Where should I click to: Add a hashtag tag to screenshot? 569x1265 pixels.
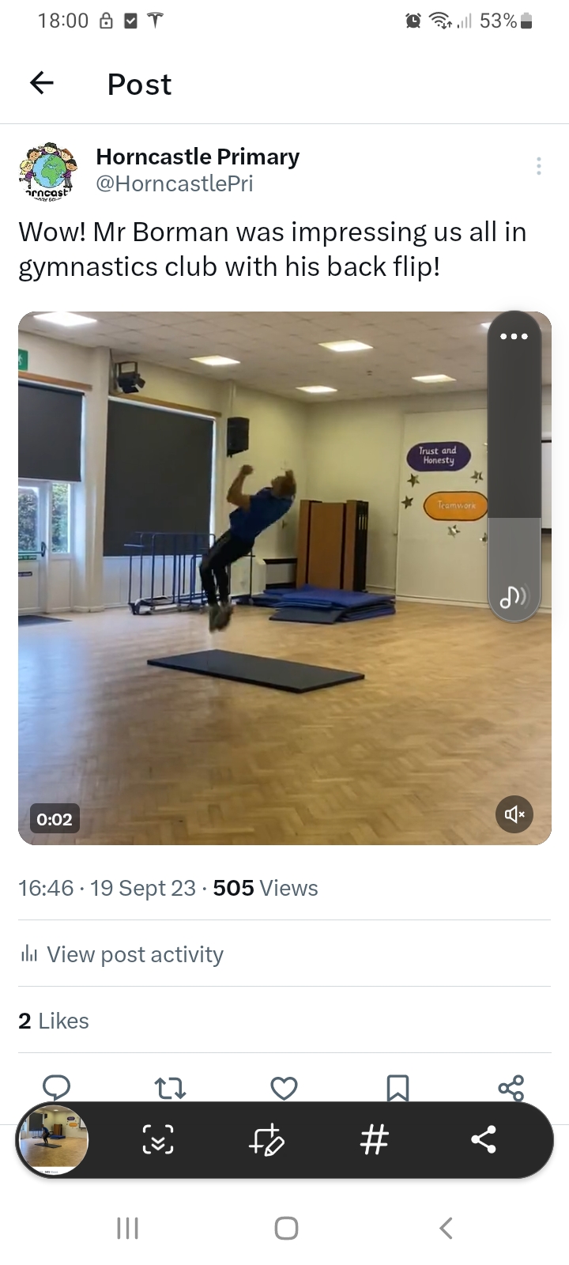[x=374, y=1139]
